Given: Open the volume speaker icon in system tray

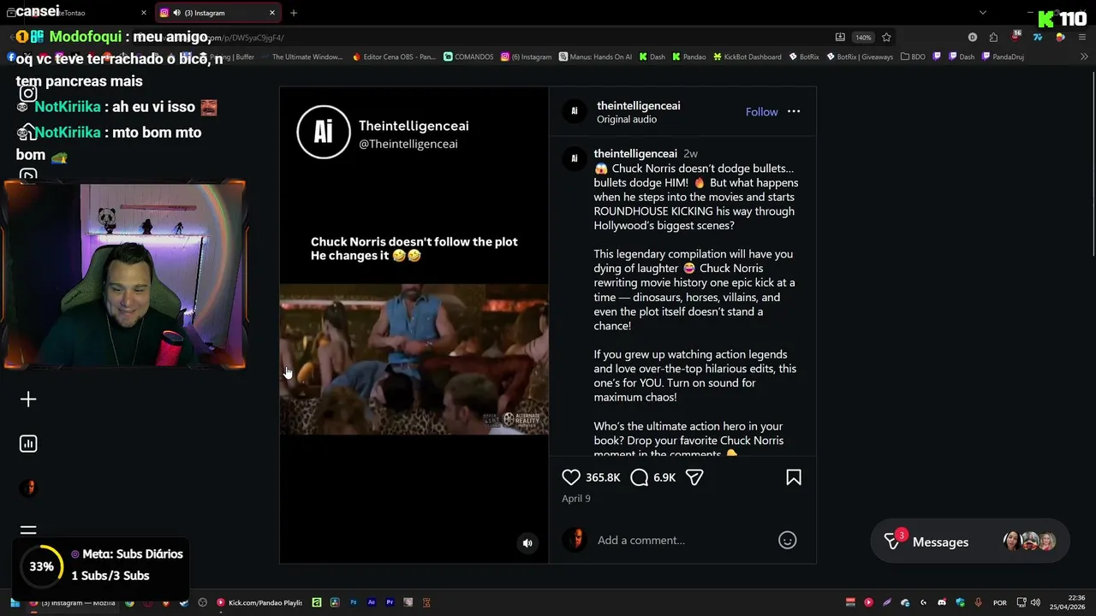Looking at the screenshot, I should (x=1035, y=602).
